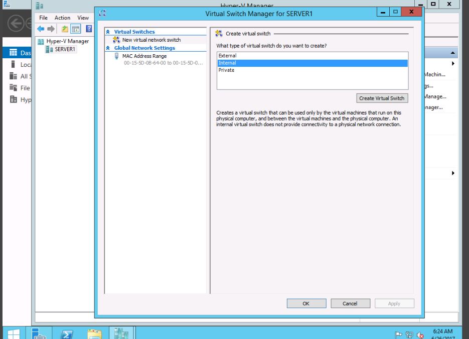
Task: Minimize the Virtual Switch Manager window
Action: pos(383,12)
